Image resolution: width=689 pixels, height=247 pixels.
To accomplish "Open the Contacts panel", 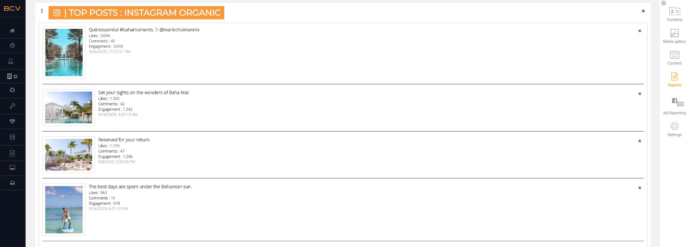I will pos(674,14).
